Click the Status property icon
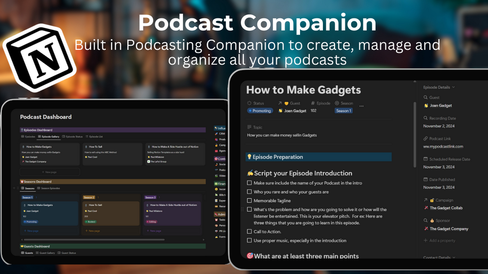This screenshot has height=274, width=488. 249,103
